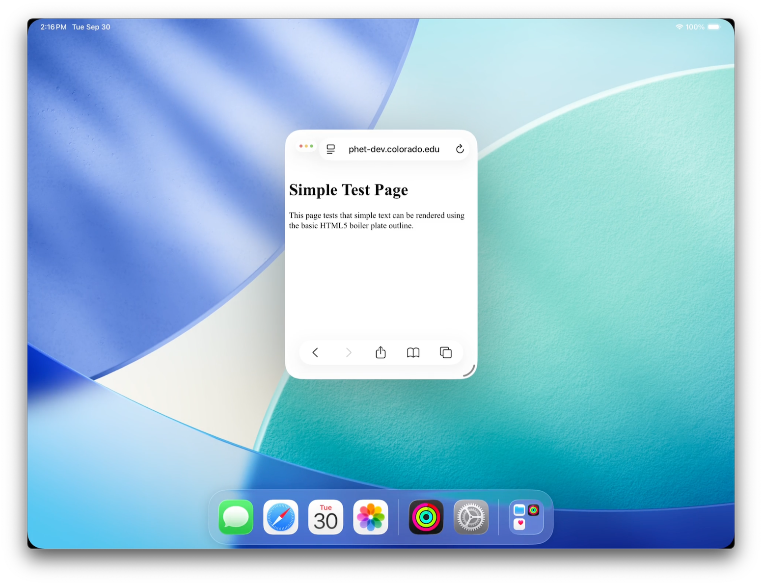
Task: Open the Calendar app showing Tue 30
Action: [326, 517]
